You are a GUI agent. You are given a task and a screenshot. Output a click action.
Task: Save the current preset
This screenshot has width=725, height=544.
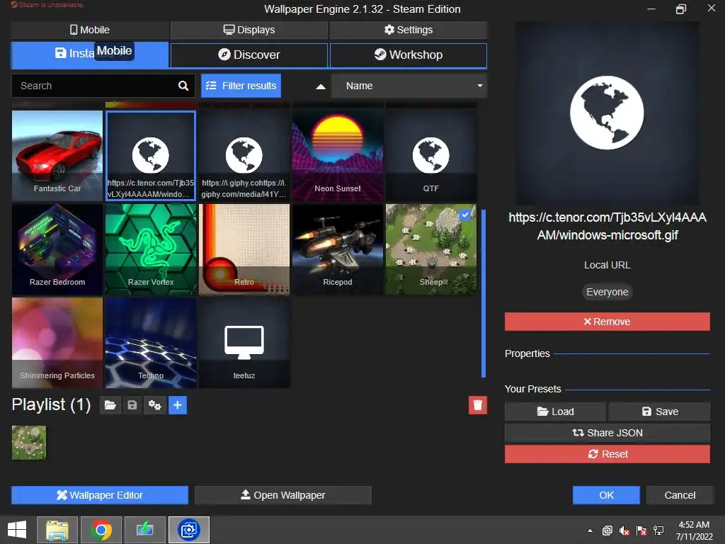pos(659,412)
